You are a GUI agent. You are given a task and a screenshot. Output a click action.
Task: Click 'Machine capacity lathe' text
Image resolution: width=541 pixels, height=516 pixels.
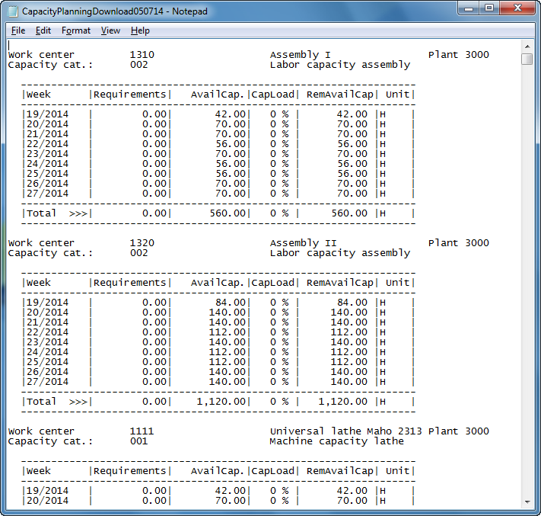(336, 441)
